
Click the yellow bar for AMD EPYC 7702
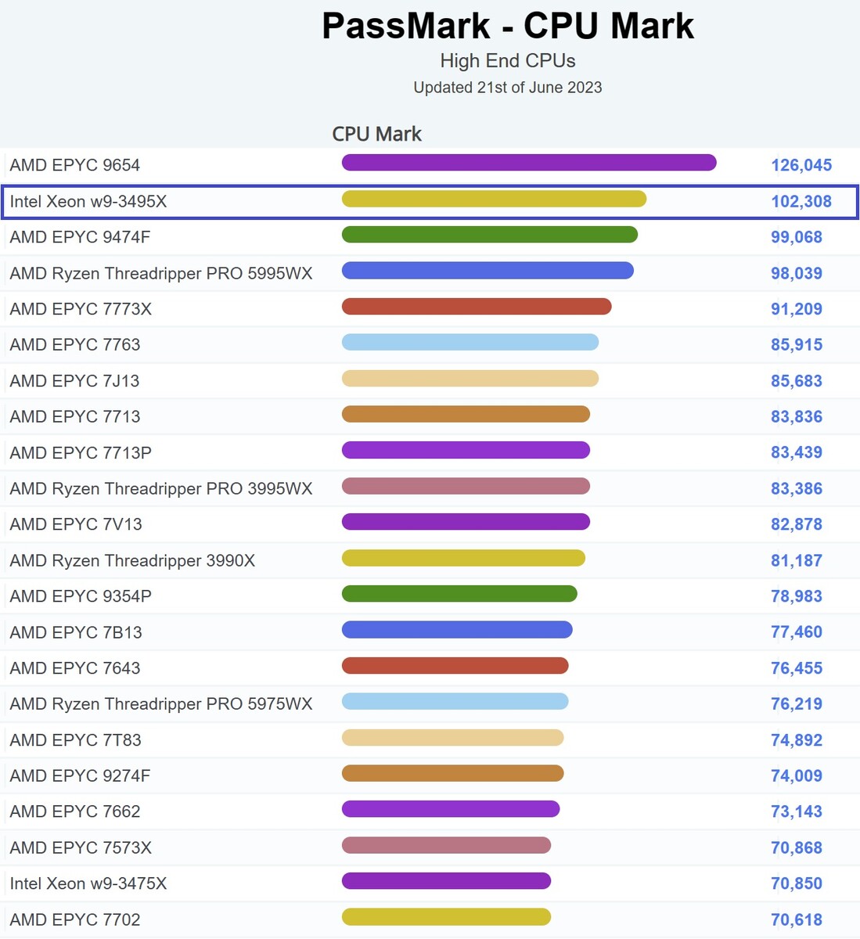pyautogui.click(x=446, y=916)
